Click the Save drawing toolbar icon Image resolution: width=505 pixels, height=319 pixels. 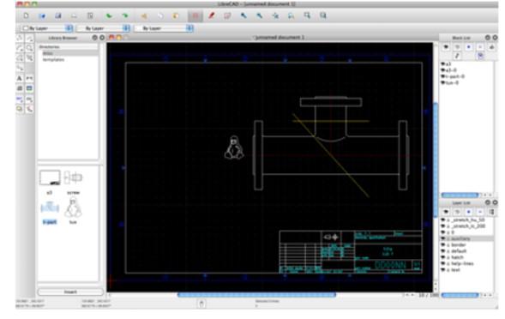(58, 15)
